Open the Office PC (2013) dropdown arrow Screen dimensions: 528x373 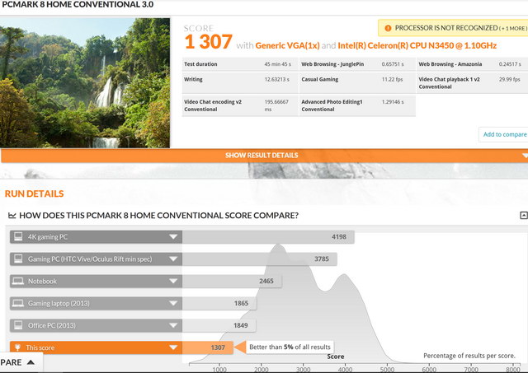173,325
